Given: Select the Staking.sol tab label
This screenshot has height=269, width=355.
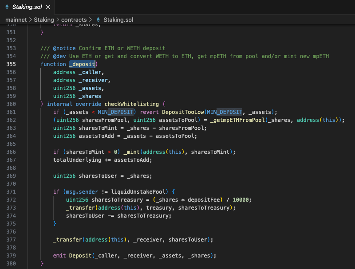Looking at the screenshot, I should pos(26,7).
